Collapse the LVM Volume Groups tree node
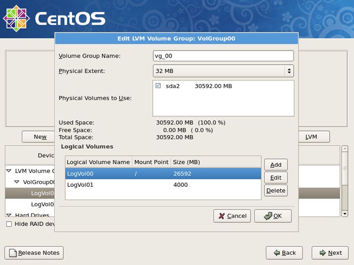 pyautogui.click(x=9, y=171)
